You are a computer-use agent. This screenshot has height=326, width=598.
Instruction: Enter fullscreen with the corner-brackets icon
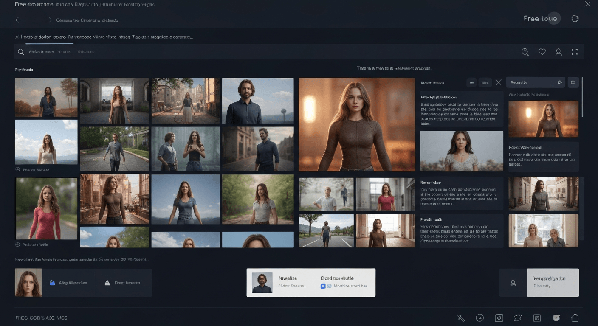[575, 51]
